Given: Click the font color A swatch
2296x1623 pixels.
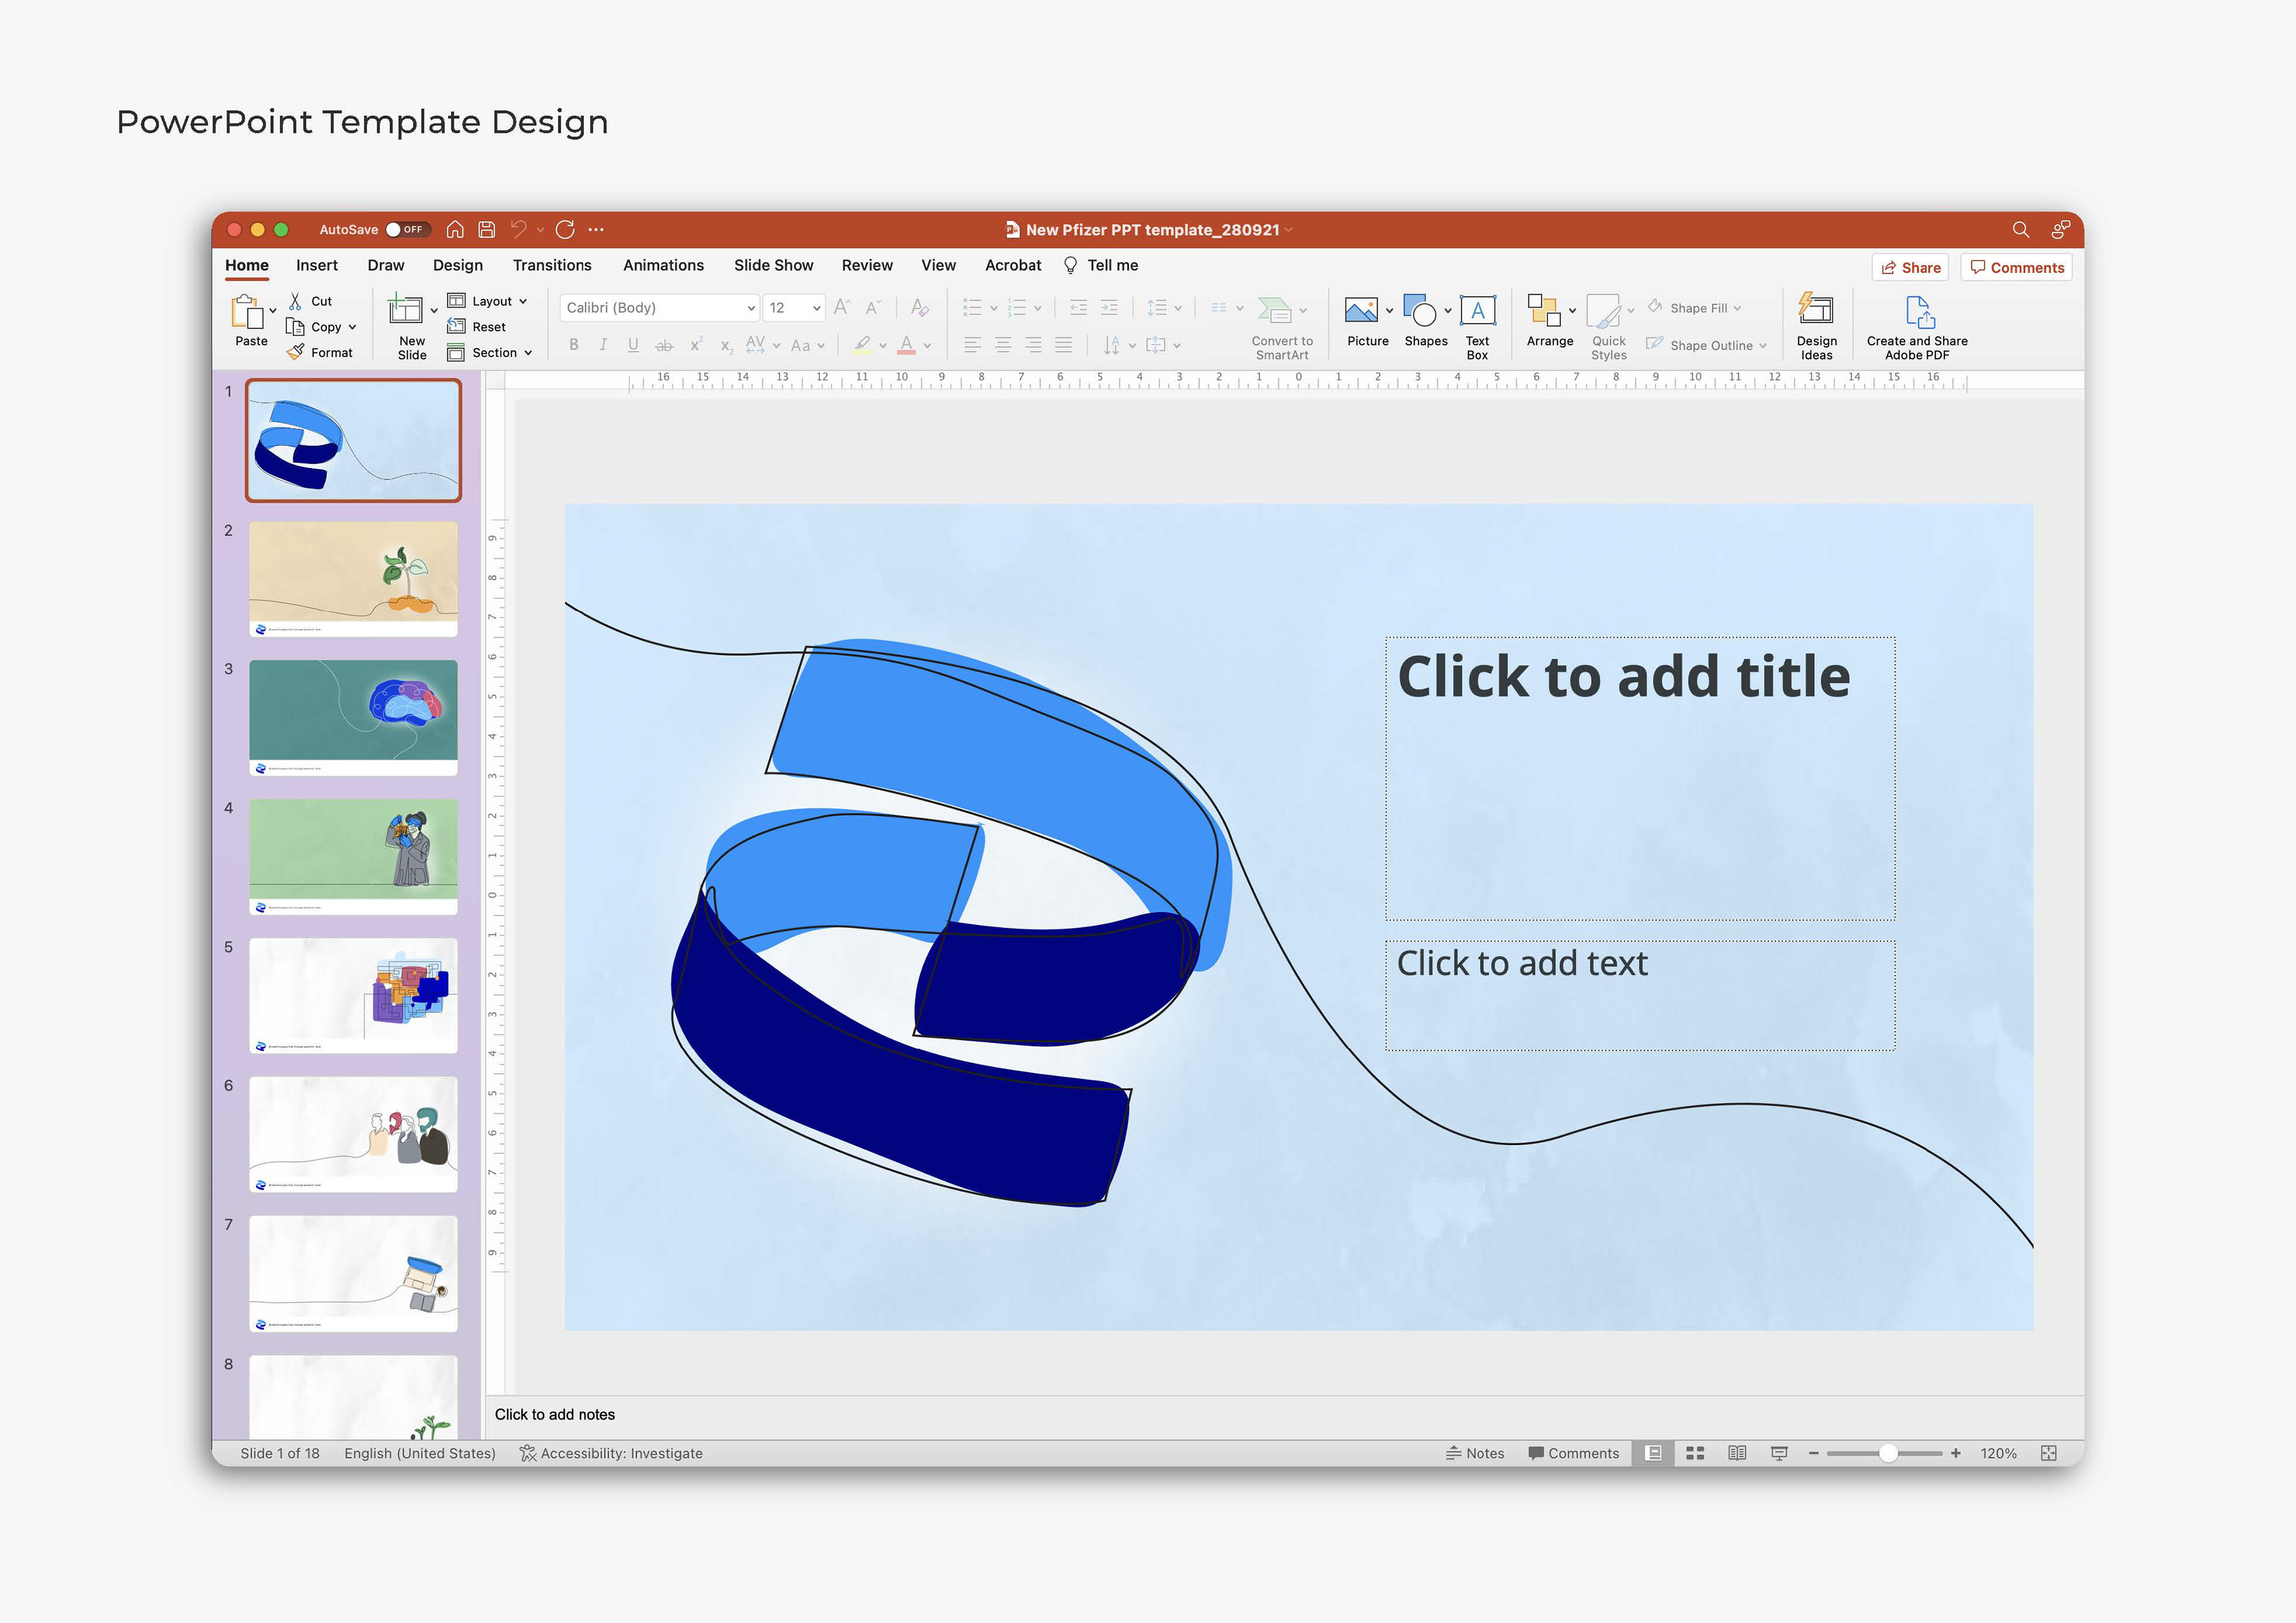Looking at the screenshot, I should coord(907,345).
